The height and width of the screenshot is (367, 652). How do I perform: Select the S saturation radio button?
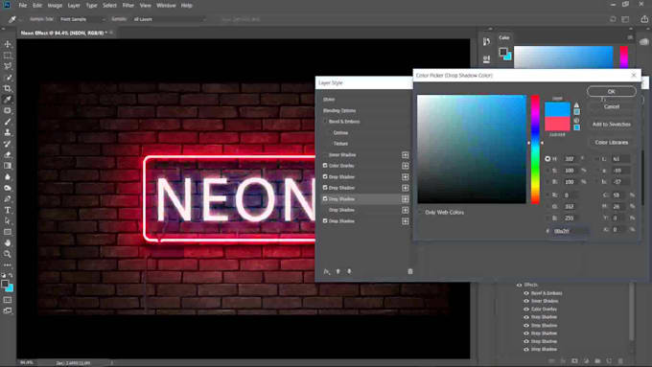tap(547, 171)
